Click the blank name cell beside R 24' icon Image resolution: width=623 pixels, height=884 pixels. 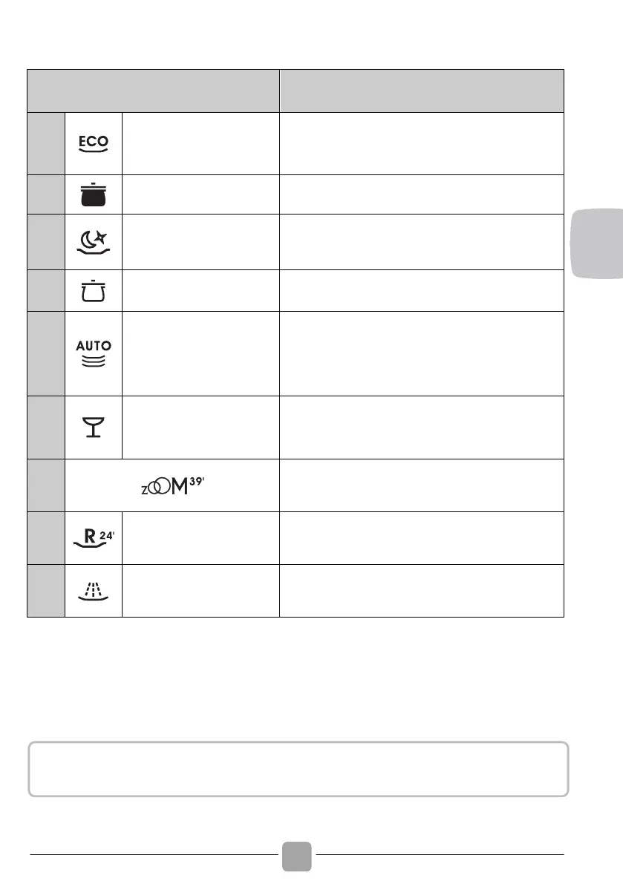(x=200, y=537)
